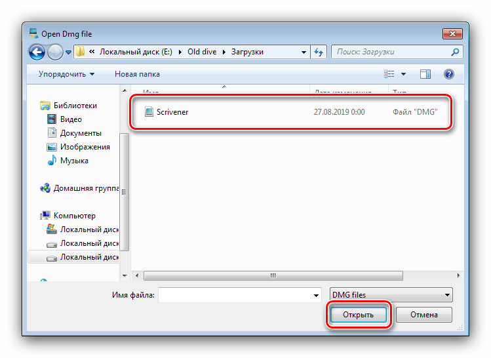This screenshot has height=358, width=491.
Task: Go back with the blue Back arrow
Action: pyautogui.click(x=37, y=52)
